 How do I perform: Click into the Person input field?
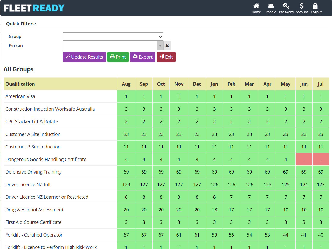(x=110, y=46)
